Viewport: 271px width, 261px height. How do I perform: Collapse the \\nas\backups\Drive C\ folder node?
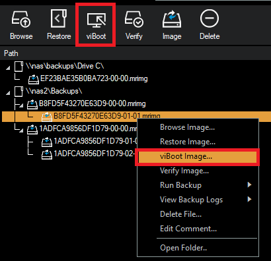(8, 68)
